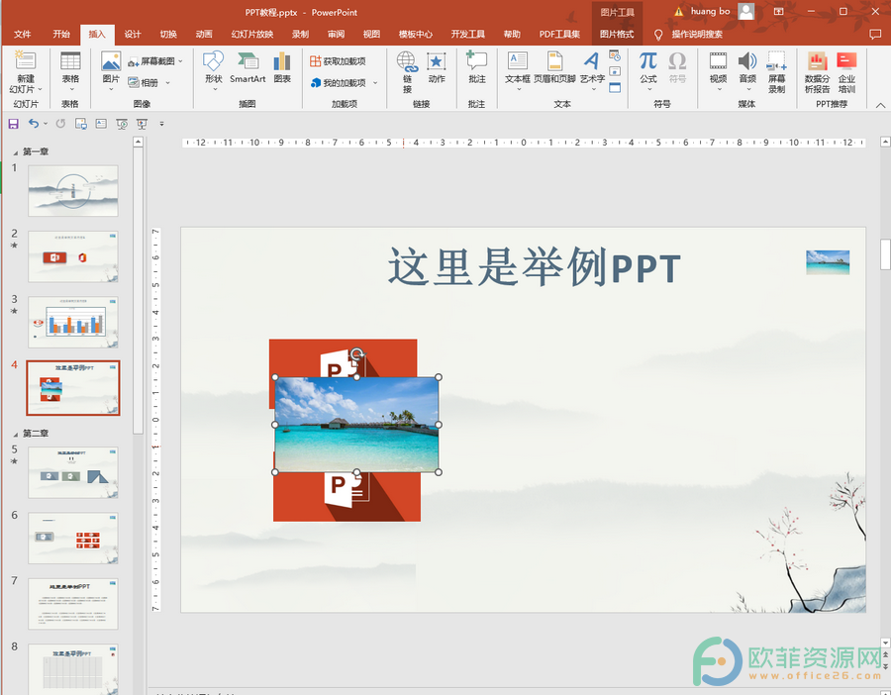The width and height of the screenshot is (891, 695).
Task: Switch to the 视图 view tab
Action: click(x=371, y=34)
